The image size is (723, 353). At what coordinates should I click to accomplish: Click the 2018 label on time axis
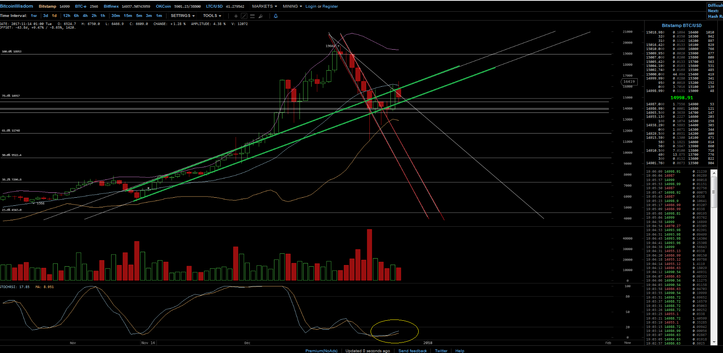[x=428, y=343]
